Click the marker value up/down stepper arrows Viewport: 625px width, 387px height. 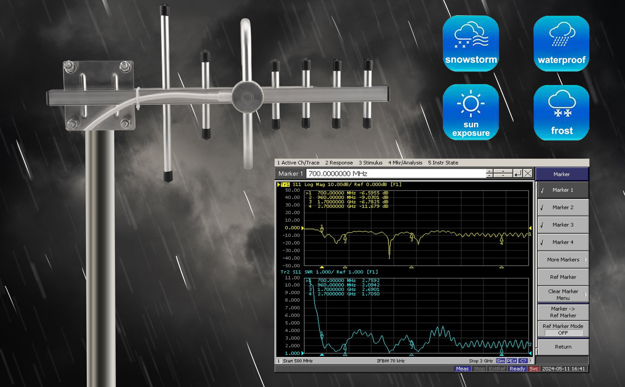click(x=490, y=174)
